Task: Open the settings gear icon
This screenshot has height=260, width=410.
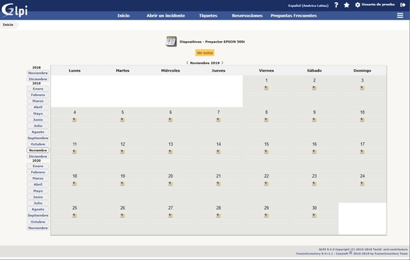Action: [x=357, y=5]
